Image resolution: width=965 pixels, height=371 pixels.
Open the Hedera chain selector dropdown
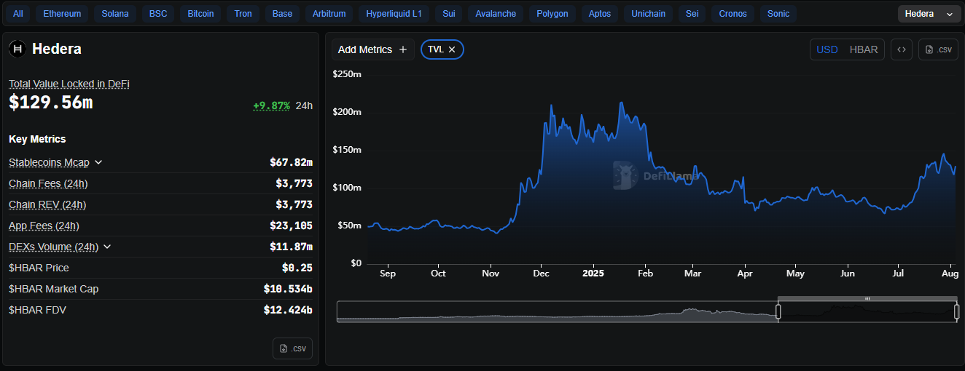(929, 14)
